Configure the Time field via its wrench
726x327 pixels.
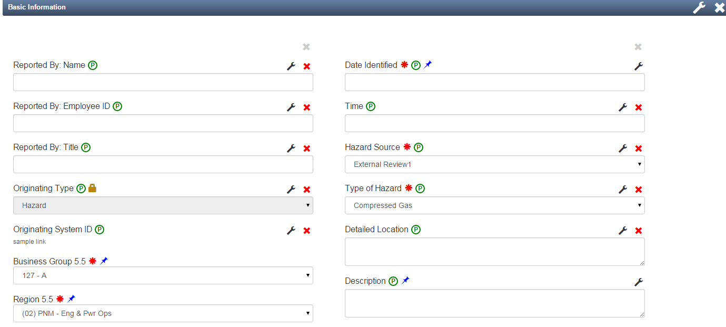click(623, 107)
